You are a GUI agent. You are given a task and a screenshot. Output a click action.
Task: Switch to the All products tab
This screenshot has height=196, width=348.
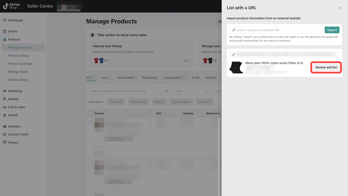(x=88, y=78)
